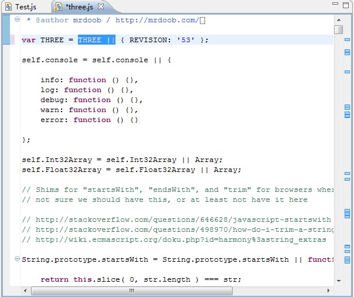Image resolution: width=354 pixels, height=297 pixels.
Task: Click the 'log:' property
Action: coord(50,90)
